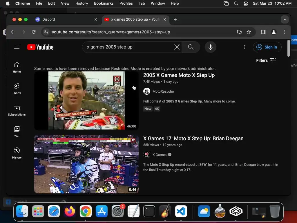Open the Help menu
297x223 pixels.
click(175, 3)
